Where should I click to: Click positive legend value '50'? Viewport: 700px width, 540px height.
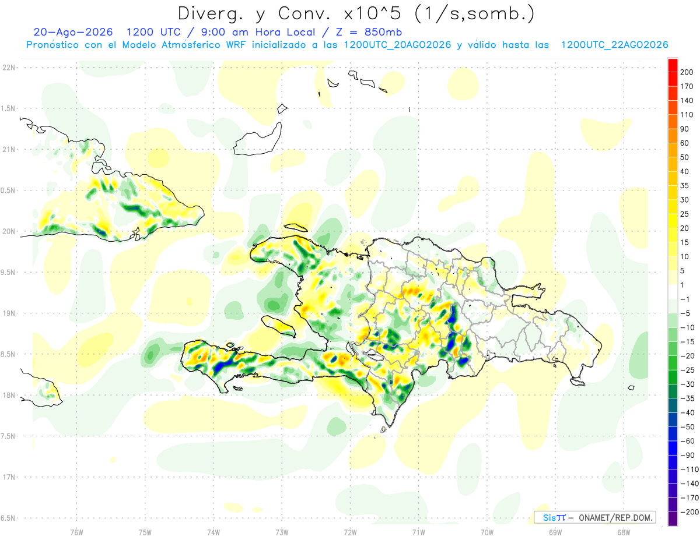click(685, 157)
